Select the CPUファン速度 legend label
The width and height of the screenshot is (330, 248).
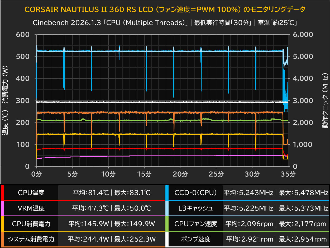coord(195,224)
